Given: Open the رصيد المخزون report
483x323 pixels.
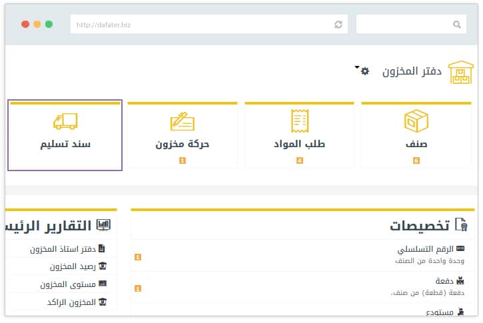Looking at the screenshot, I should click(x=72, y=266).
